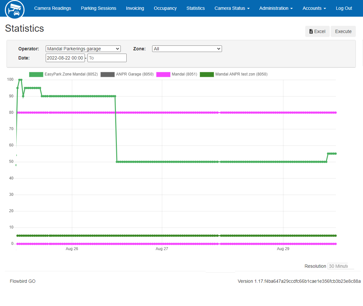
Task: Open the Camera Readings page
Action: 53,8
